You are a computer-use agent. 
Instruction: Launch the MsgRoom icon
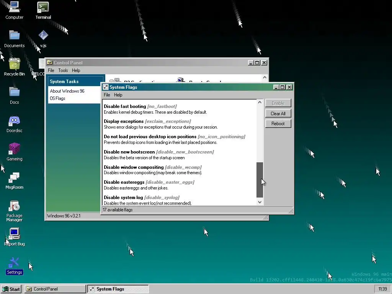(x=14, y=181)
